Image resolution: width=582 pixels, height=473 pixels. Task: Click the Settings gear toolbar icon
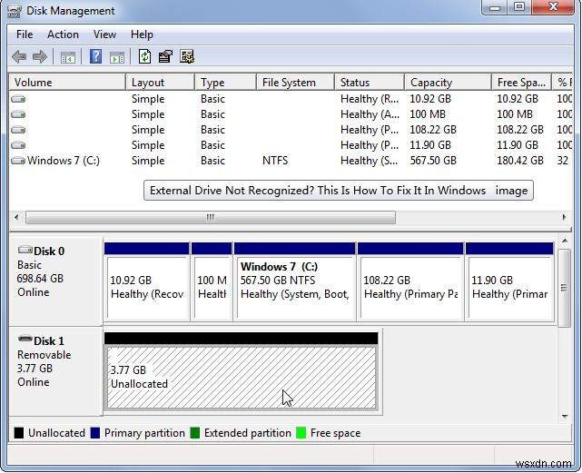pyautogui.click(x=187, y=57)
